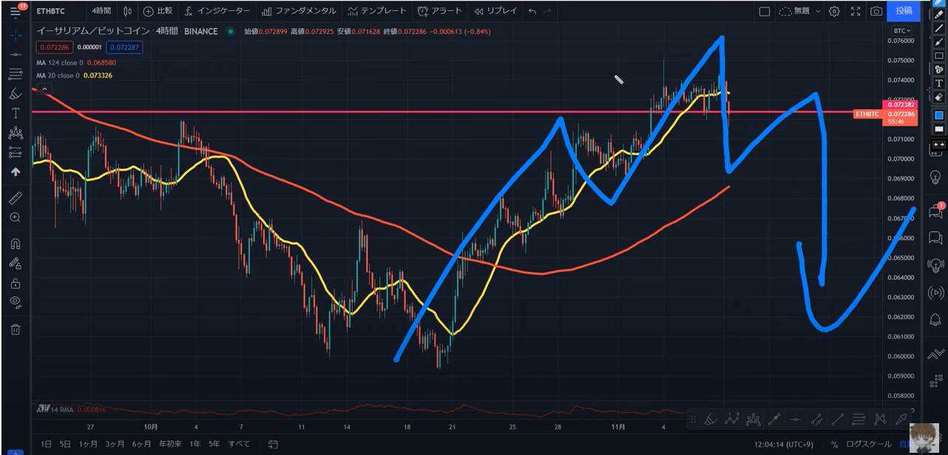Viewport: 948px width, 455px height.
Task: Open the layout selector square icon
Action: click(x=765, y=11)
